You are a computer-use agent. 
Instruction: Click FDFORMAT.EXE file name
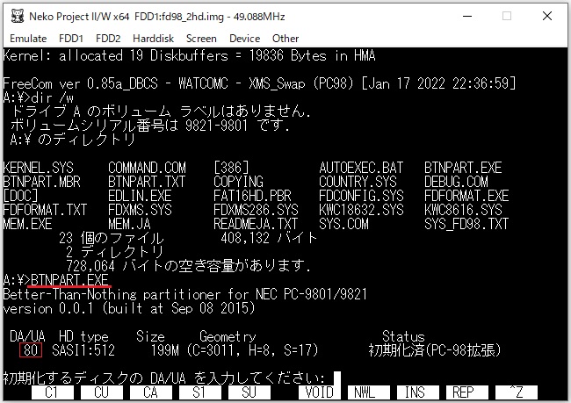pos(466,196)
